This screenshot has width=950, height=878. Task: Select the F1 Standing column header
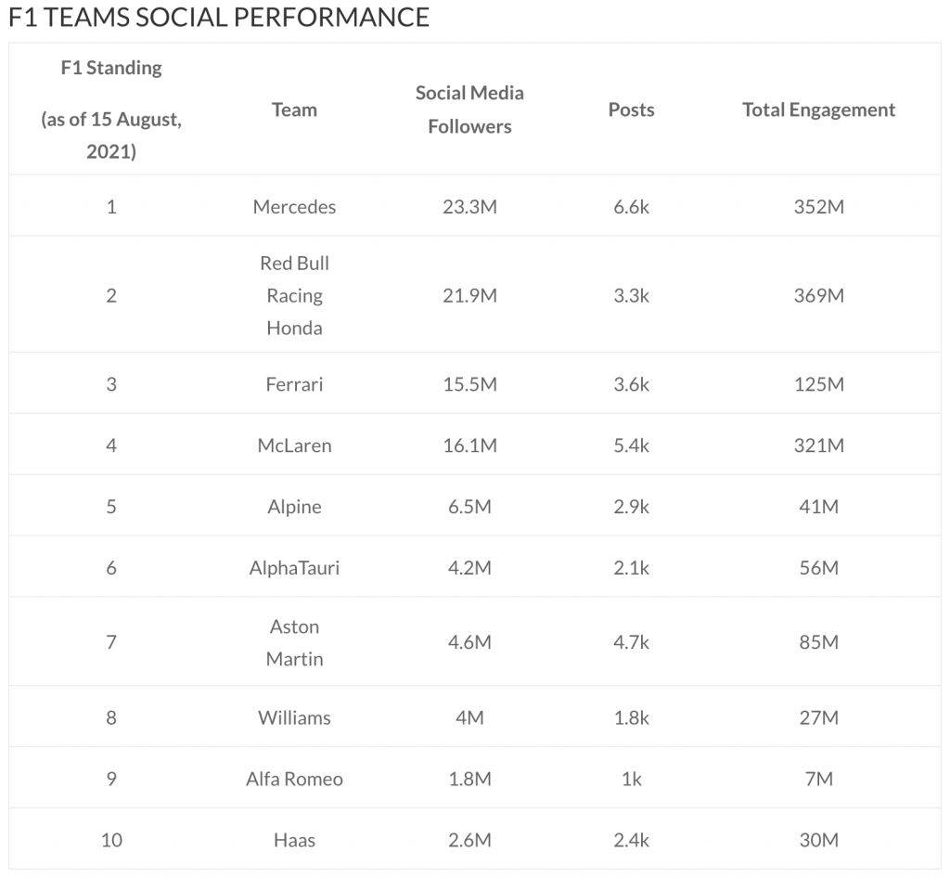click(111, 110)
